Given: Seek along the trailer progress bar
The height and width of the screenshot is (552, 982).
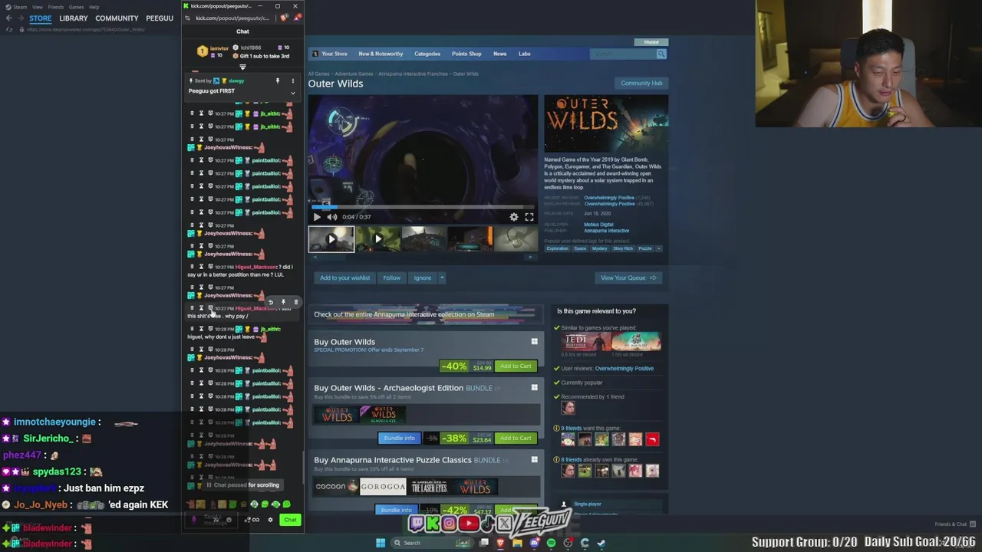Looking at the screenshot, I should point(423,207).
